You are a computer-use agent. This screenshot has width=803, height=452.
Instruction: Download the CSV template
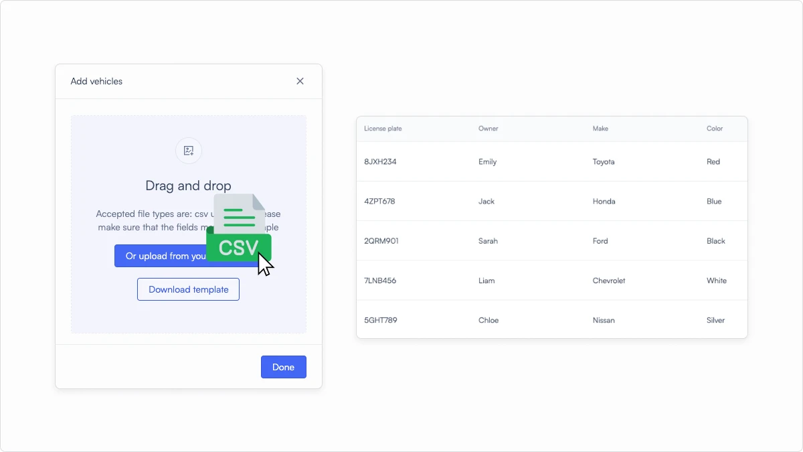pyautogui.click(x=188, y=289)
